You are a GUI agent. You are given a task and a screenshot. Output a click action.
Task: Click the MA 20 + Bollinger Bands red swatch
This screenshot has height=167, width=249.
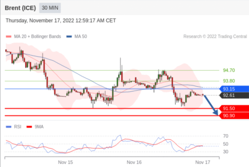pos(8,36)
